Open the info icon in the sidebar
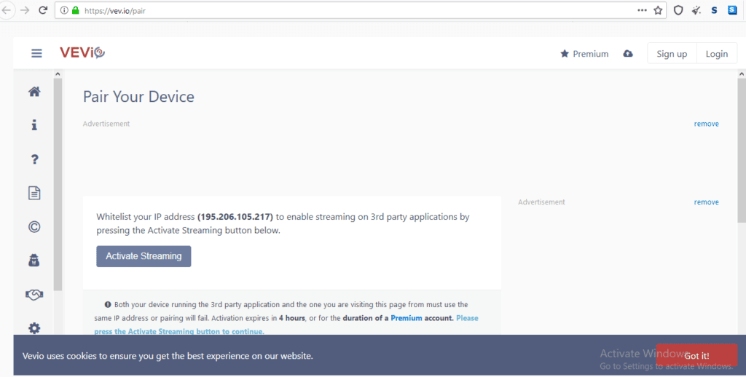 coord(34,125)
